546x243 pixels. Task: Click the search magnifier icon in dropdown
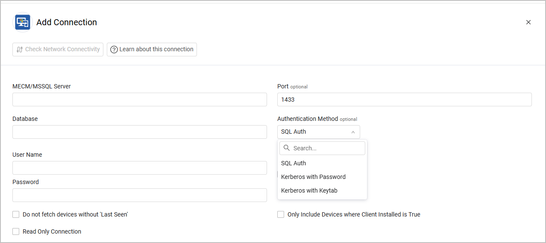[287, 148]
